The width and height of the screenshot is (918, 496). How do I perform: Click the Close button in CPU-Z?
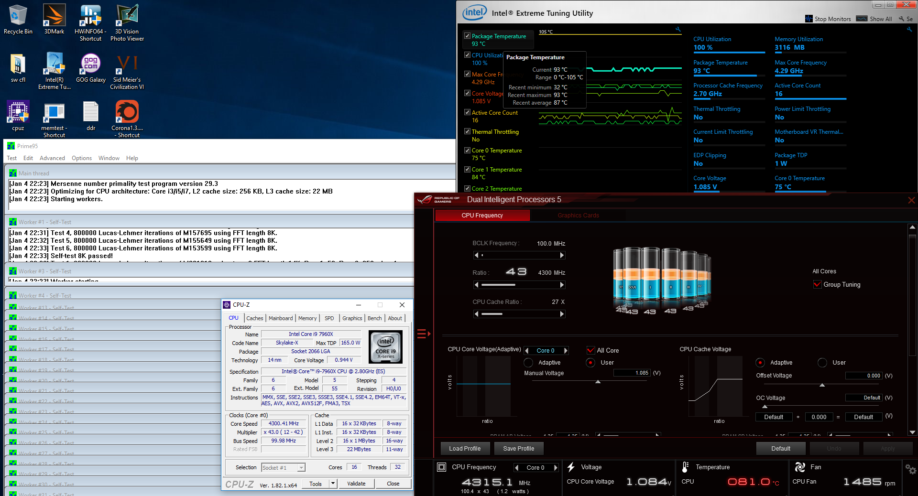(393, 484)
